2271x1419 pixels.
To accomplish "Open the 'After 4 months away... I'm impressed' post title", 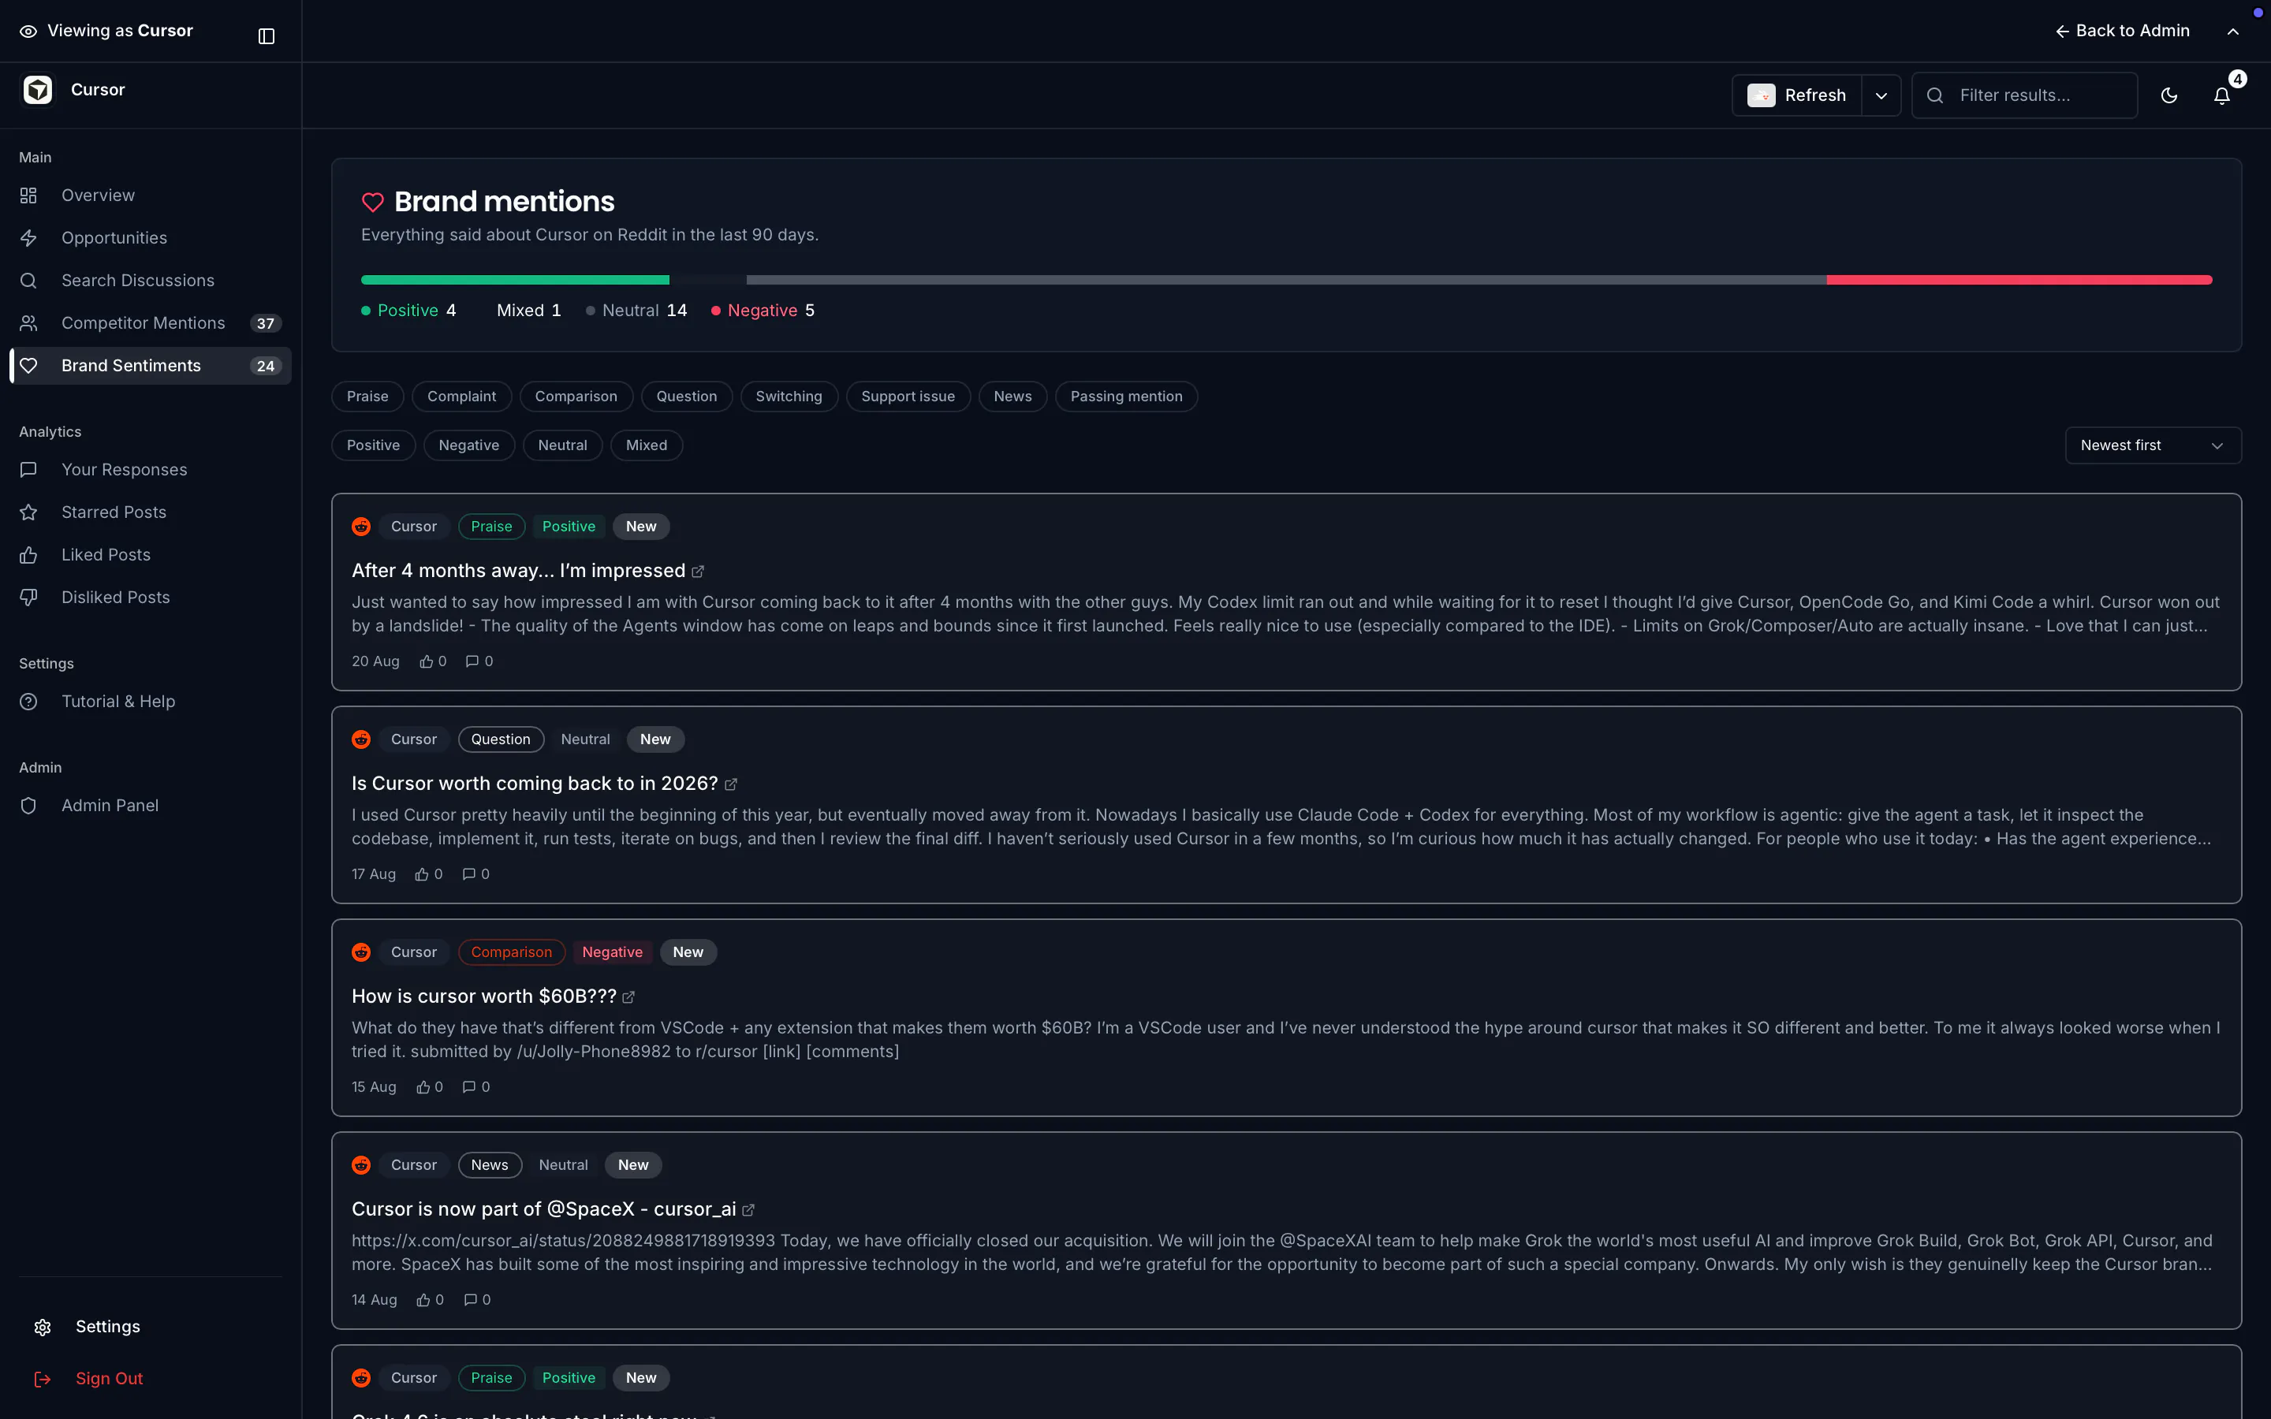I will [519, 571].
